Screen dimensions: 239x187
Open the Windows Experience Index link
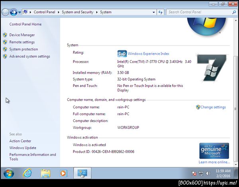click(149, 54)
